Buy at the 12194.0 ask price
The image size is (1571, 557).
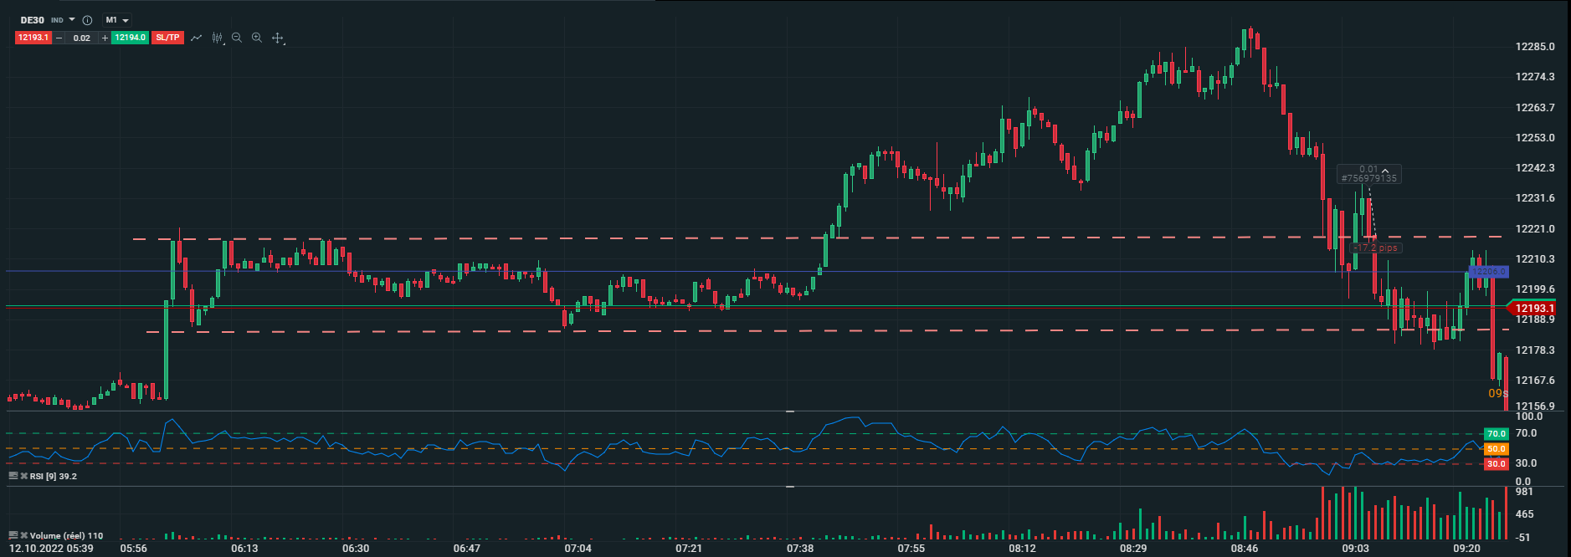130,38
